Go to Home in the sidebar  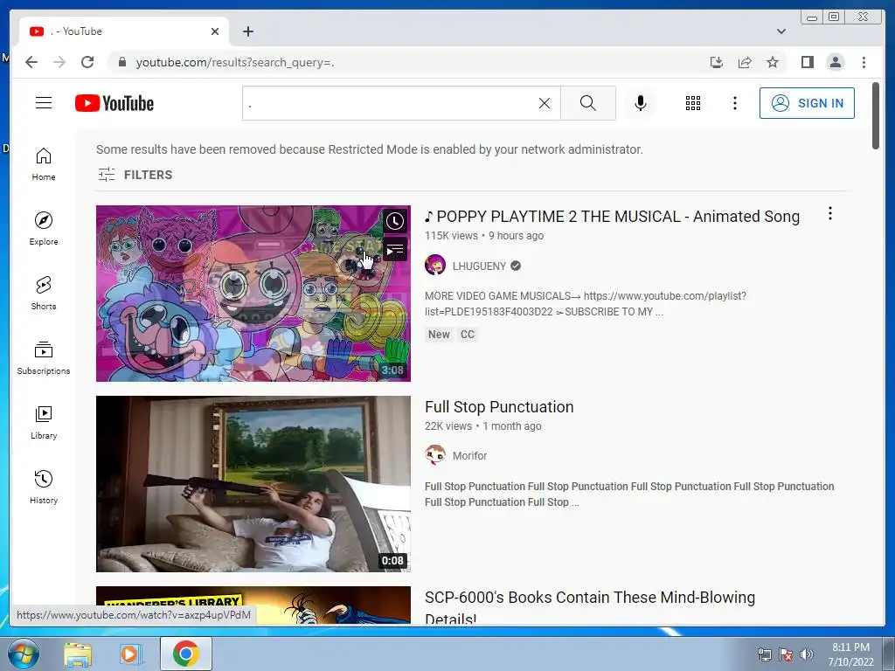coord(44,164)
